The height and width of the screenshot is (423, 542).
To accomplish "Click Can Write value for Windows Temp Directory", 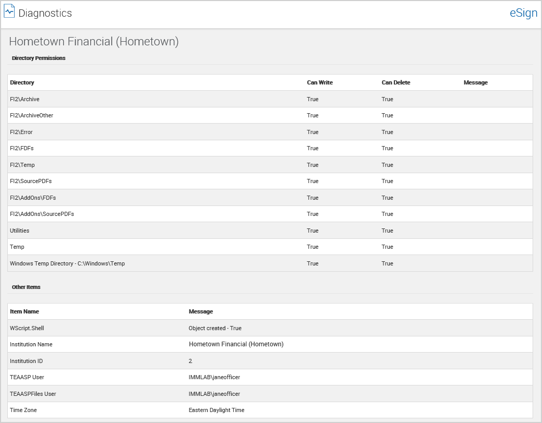I will 312,263.
